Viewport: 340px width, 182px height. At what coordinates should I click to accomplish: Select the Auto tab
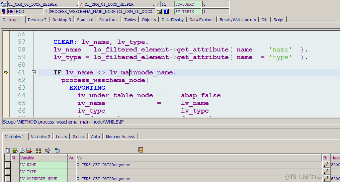[x=95, y=136]
